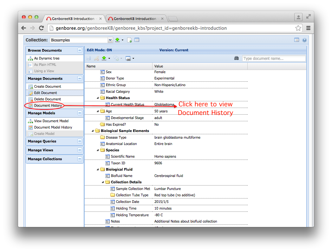Click the Anatomical Location property icon
The image size is (332, 252).
click(102, 144)
